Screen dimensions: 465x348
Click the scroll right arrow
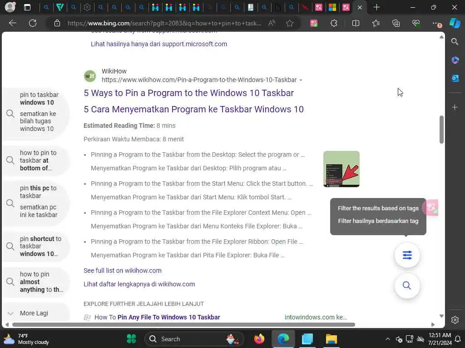point(433,324)
